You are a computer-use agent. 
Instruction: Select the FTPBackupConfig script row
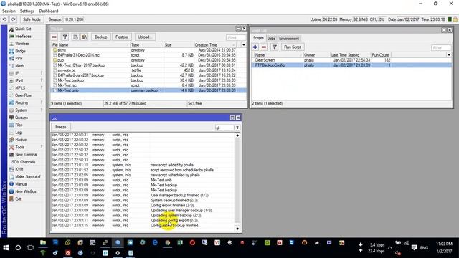pos(351,65)
